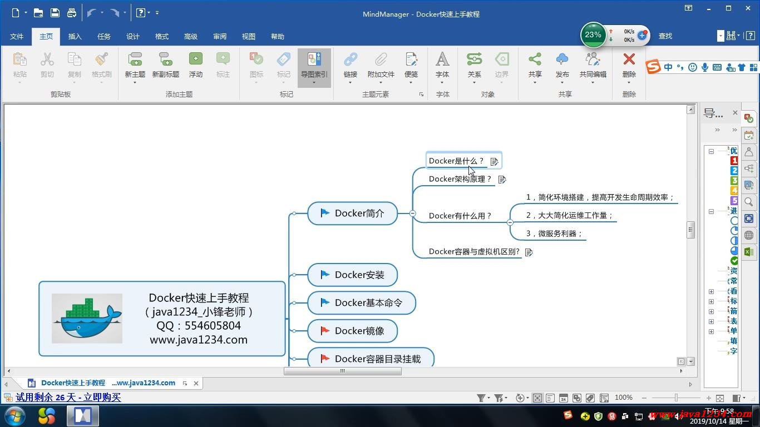Click the 附加文件 (Attach File) paperclip icon
This screenshot has width=760, height=427.
(x=381, y=59)
